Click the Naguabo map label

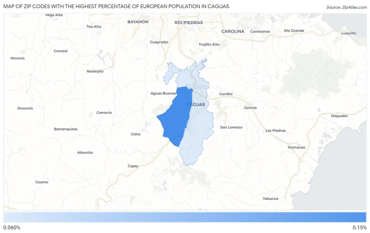[x=339, y=116]
